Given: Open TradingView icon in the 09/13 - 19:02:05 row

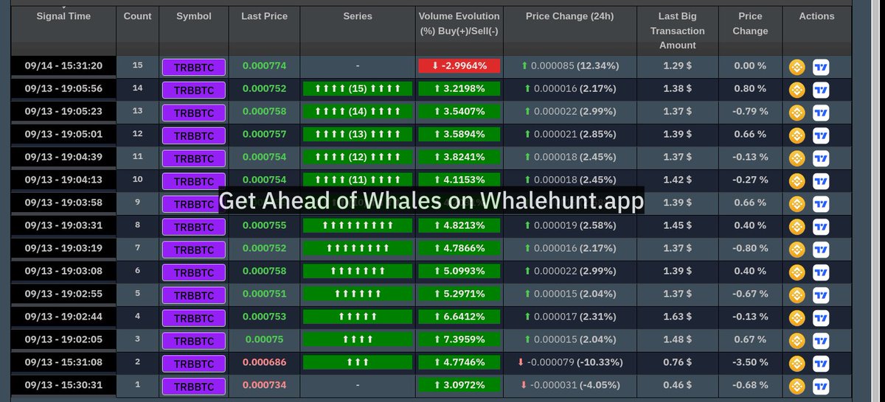Looking at the screenshot, I should (x=821, y=341).
